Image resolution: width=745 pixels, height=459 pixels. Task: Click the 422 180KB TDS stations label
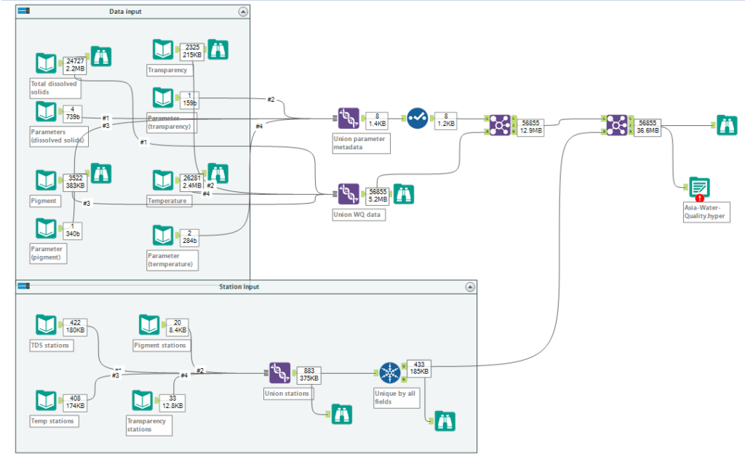tap(75, 327)
